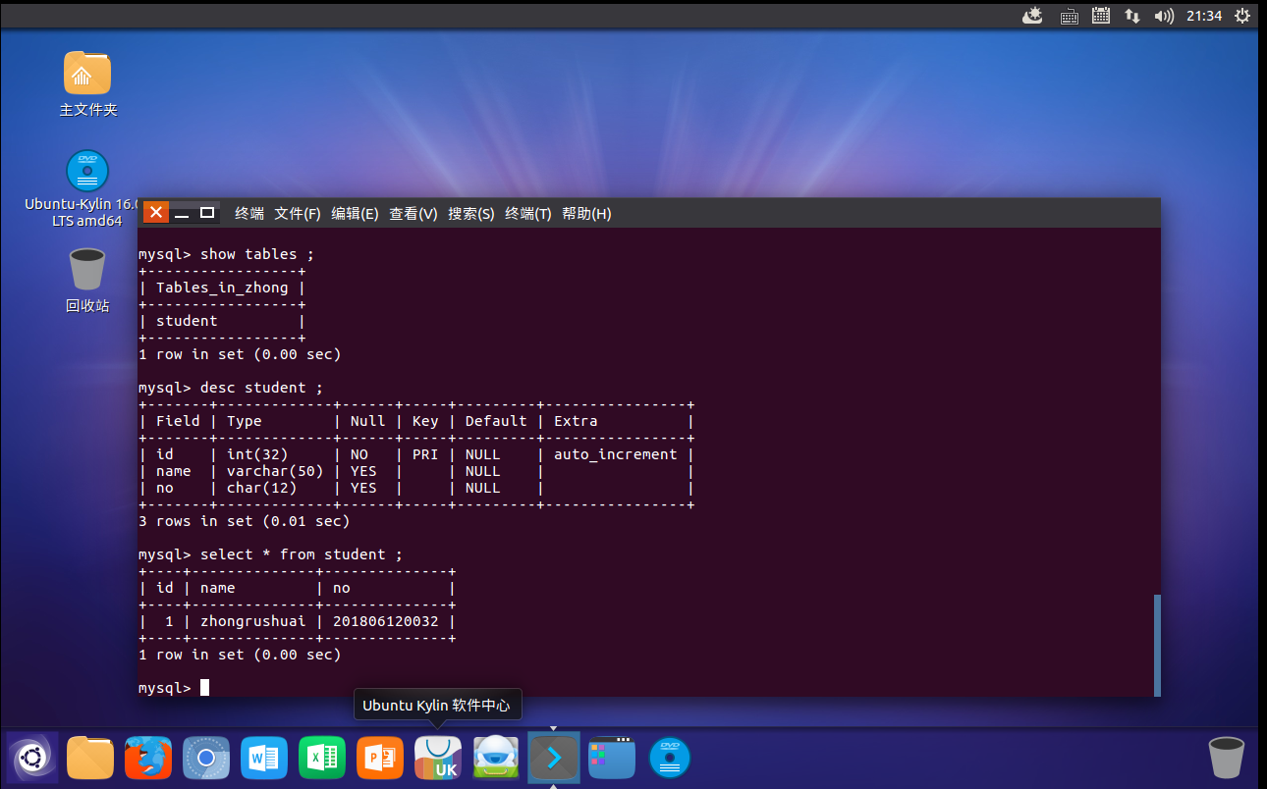Viewport: 1267px width, 789px height.
Task: Open the network connection indicator
Action: [x=1132, y=16]
